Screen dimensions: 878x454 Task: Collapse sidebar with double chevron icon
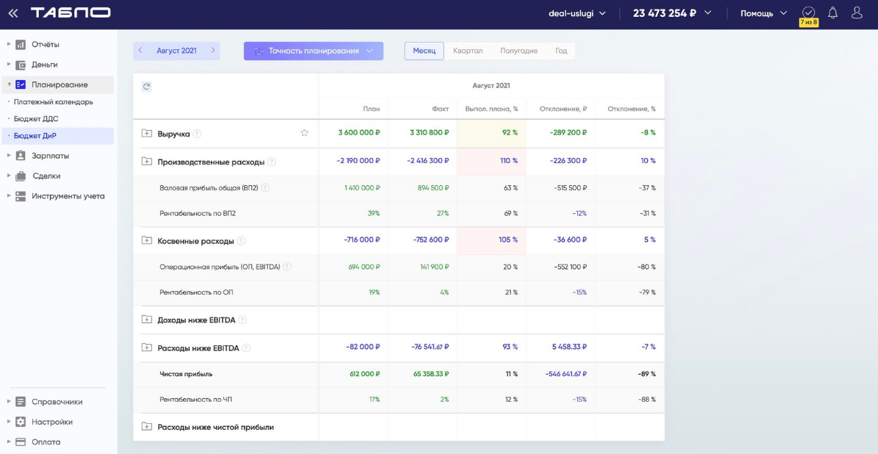tap(13, 13)
